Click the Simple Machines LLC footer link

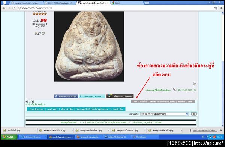pyautogui.click(x=119, y=122)
